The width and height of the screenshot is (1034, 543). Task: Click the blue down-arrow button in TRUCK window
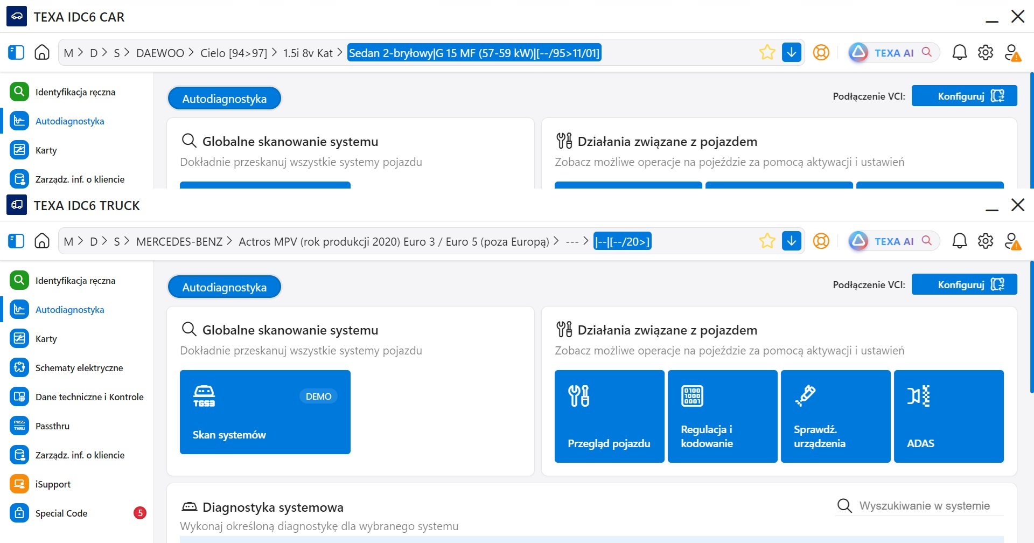coord(792,241)
